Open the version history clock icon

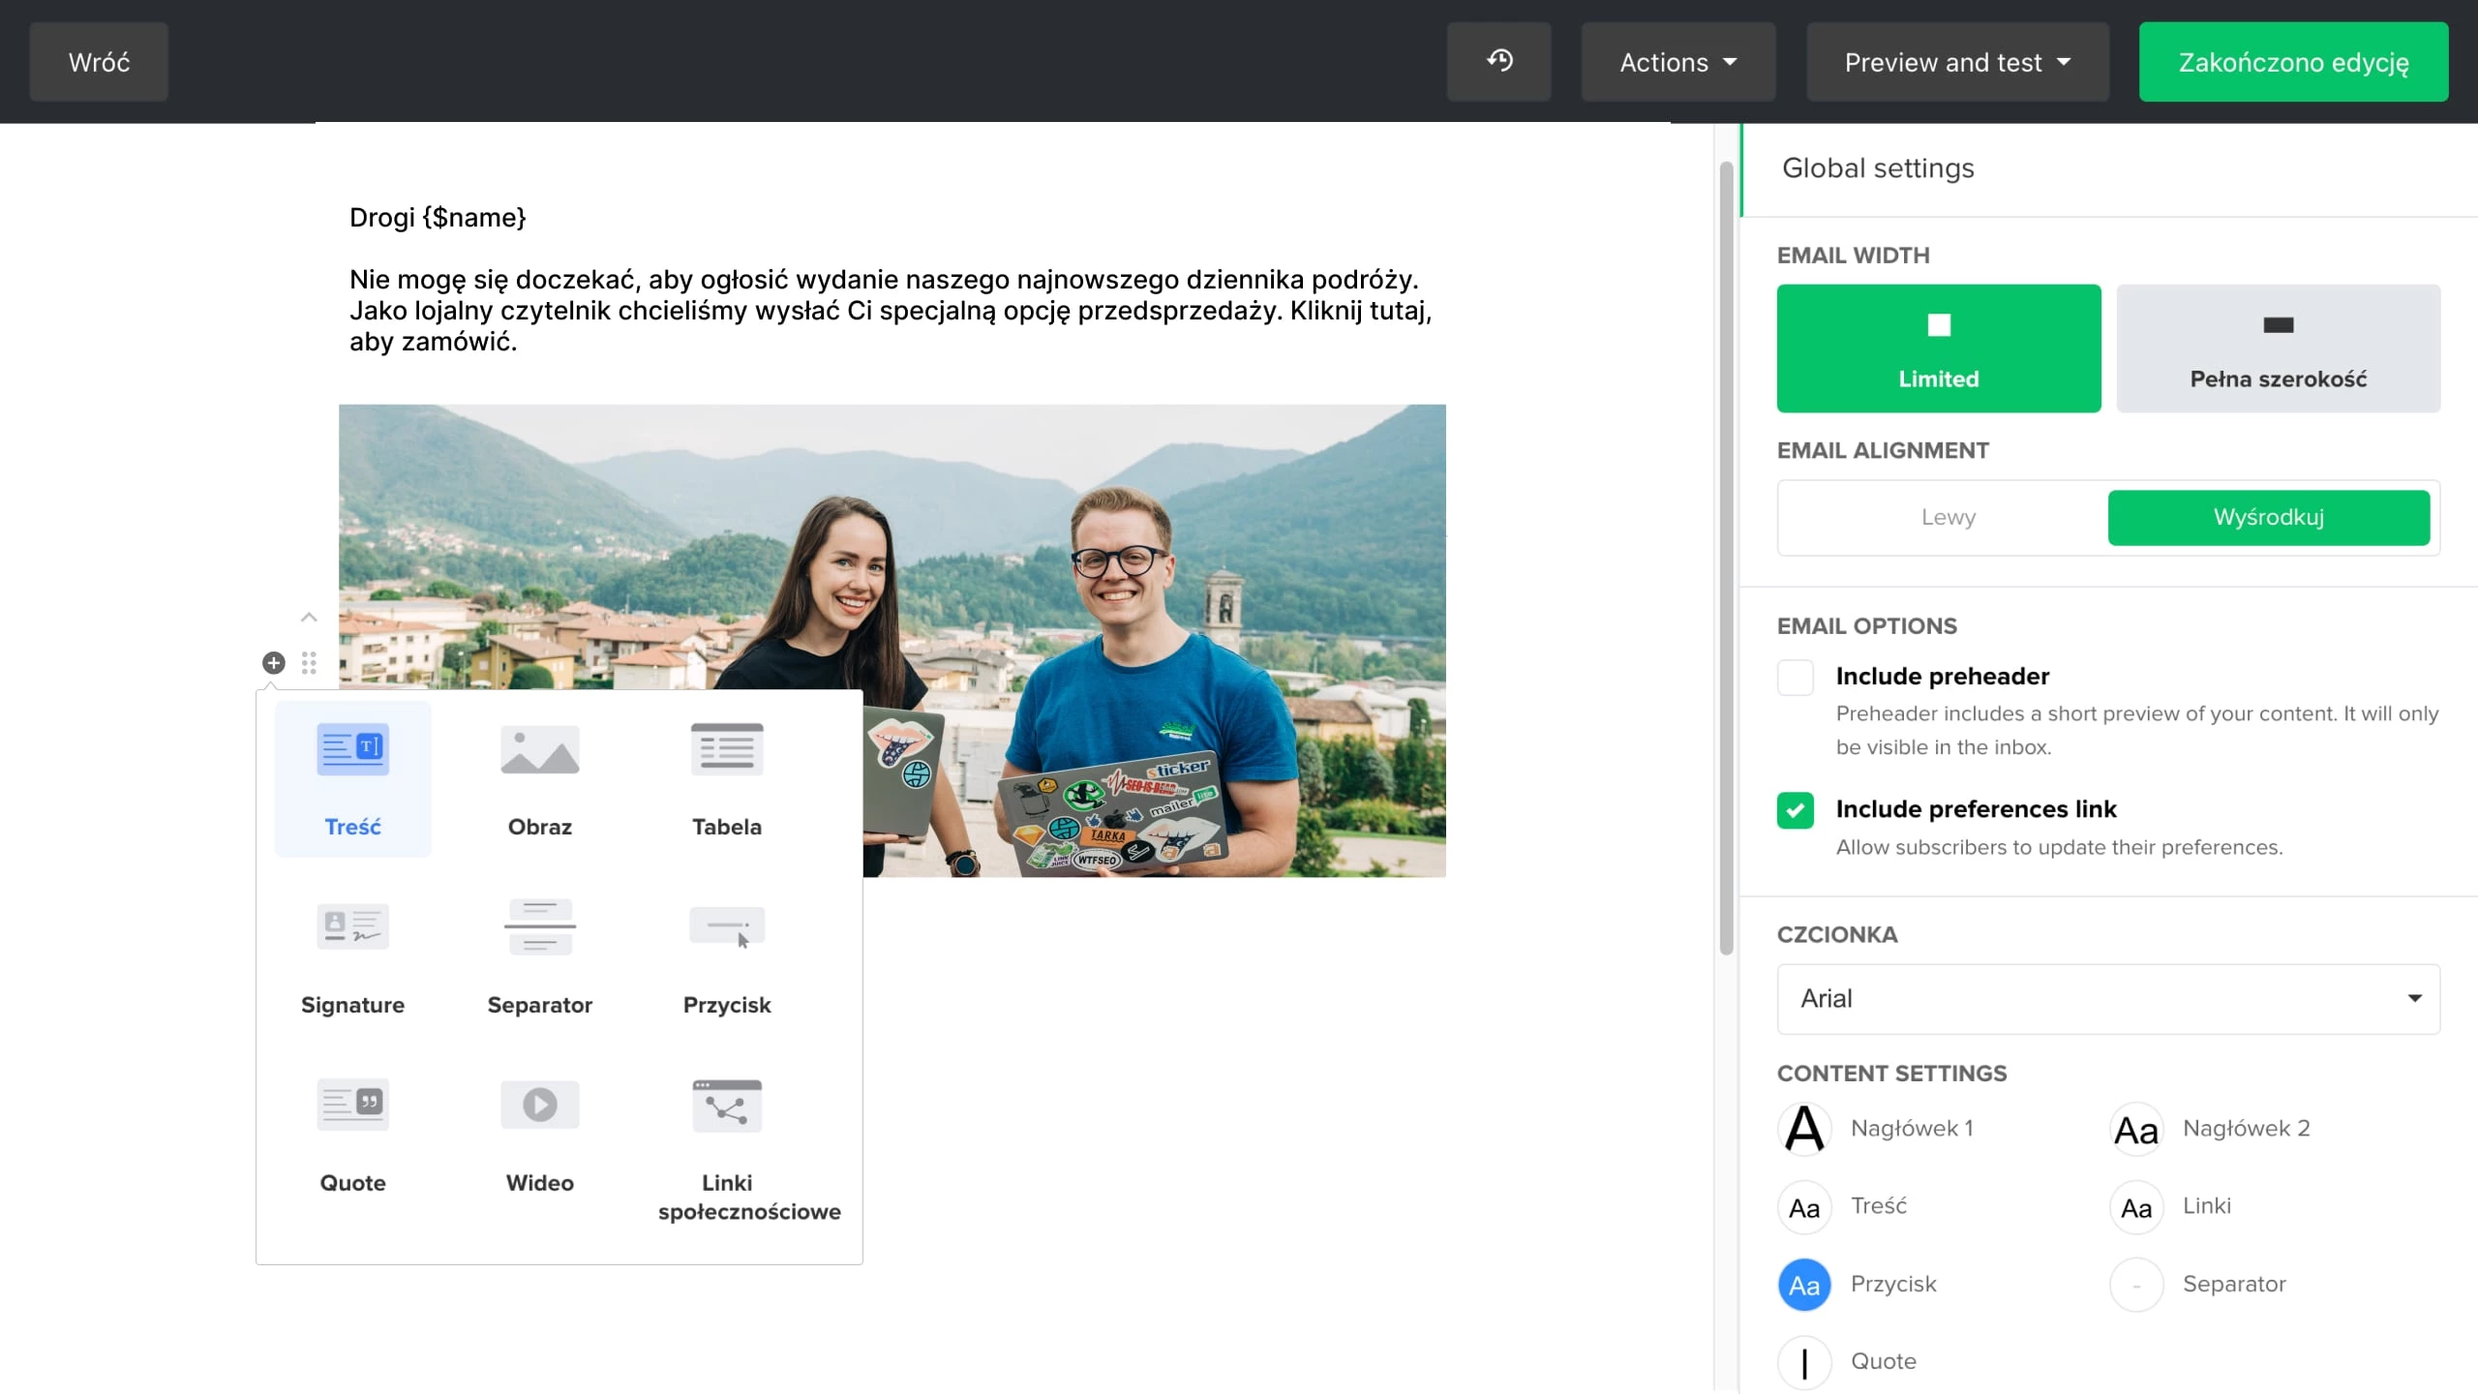coord(1498,62)
